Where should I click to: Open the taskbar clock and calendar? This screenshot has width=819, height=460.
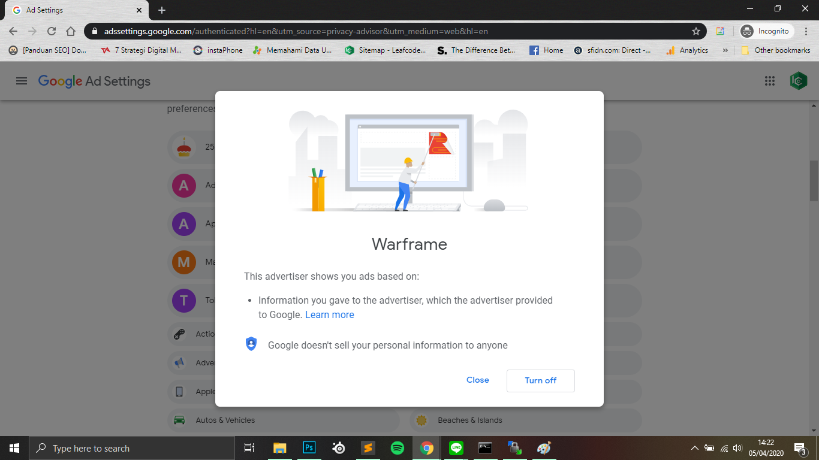click(766, 448)
